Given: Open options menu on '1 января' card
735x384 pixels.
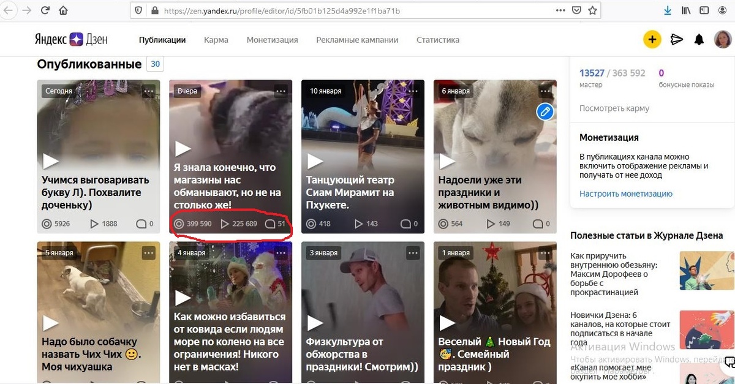Looking at the screenshot, I should click(x=545, y=252).
